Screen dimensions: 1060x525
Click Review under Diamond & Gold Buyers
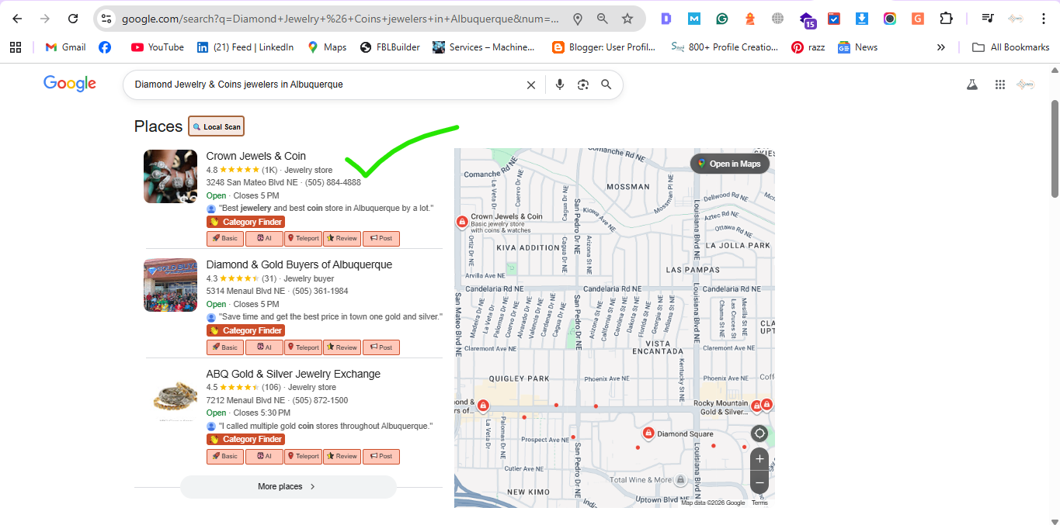pyautogui.click(x=342, y=347)
